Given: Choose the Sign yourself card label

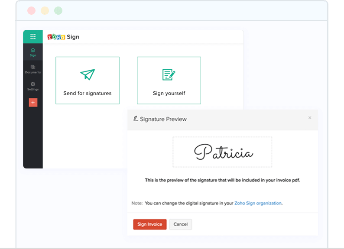Looking at the screenshot, I should coord(169,93).
